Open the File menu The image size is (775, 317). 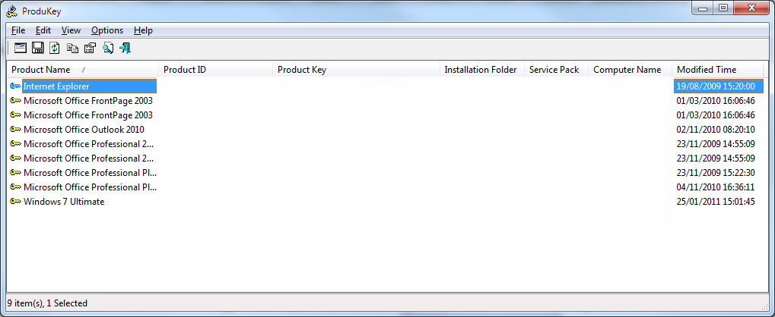coord(18,30)
